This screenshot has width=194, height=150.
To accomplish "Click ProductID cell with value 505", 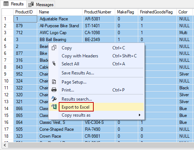I will pyautogui.click(x=25, y=129).
